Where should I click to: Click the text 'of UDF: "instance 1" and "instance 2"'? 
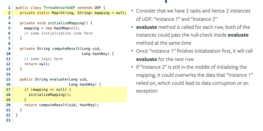click(x=177, y=19)
